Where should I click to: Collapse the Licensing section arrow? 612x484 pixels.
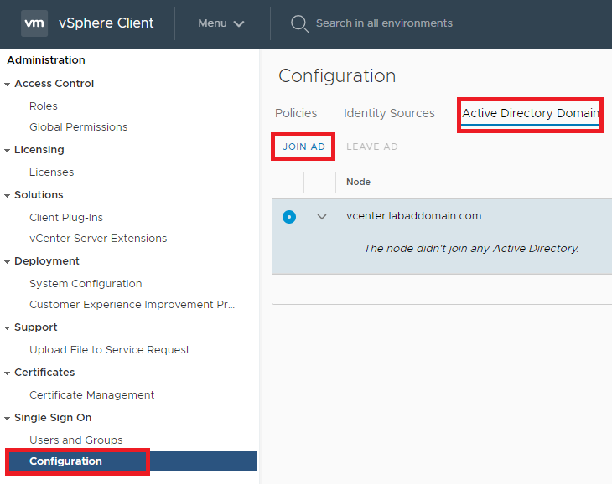(x=8, y=150)
